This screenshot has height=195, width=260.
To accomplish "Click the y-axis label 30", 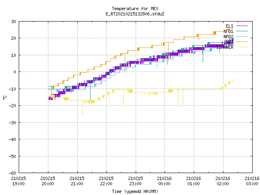I will (x=13, y=22).
